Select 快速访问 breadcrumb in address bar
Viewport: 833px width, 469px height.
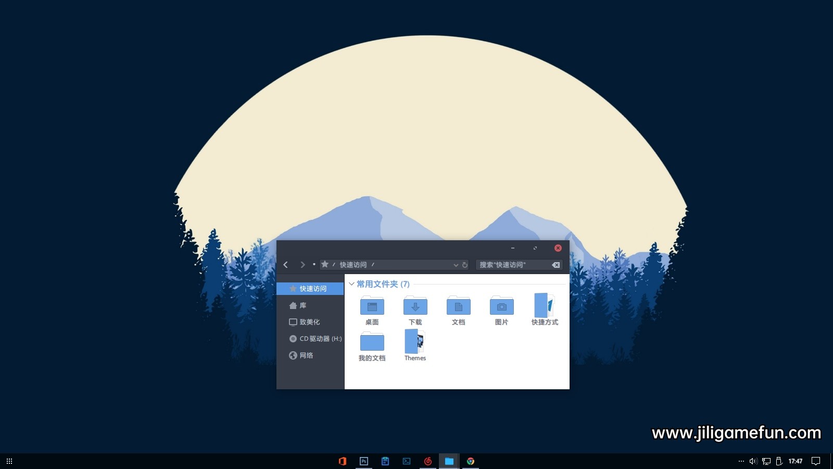(x=353, y=265)
